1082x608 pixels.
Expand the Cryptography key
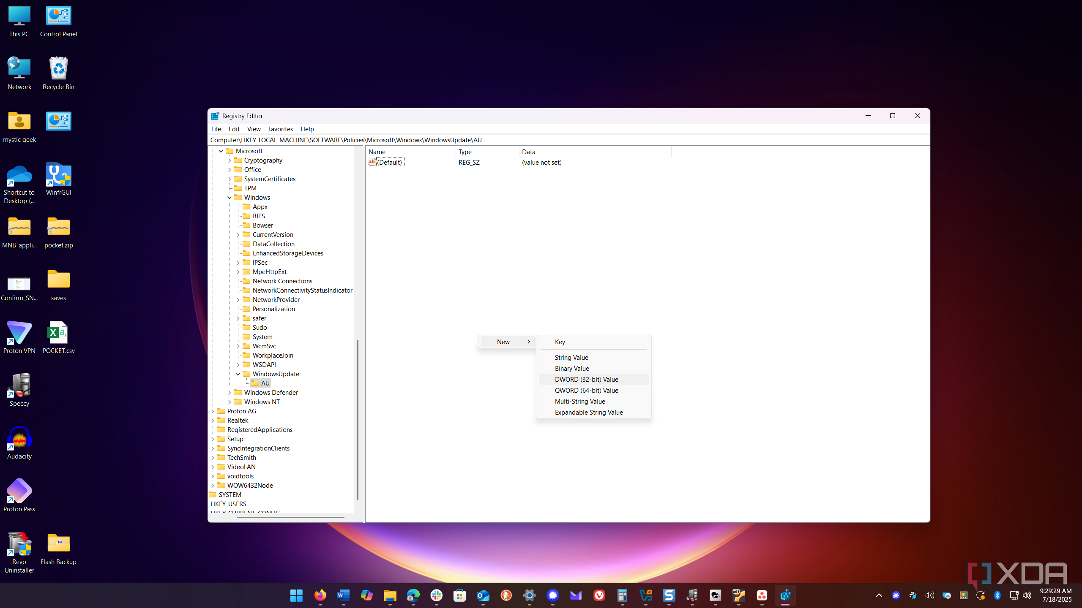[x=230, y=160]
